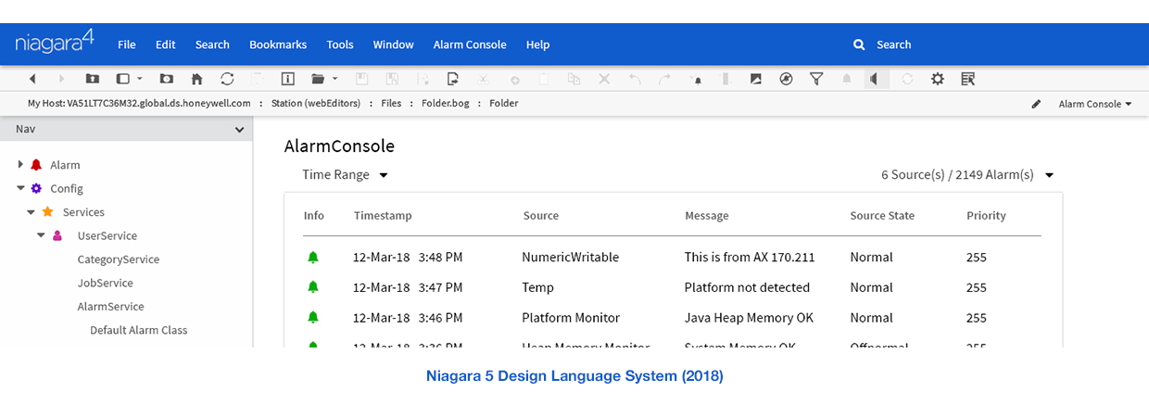
Task: Open the Time Range dropdown
Action: [345, 174]
